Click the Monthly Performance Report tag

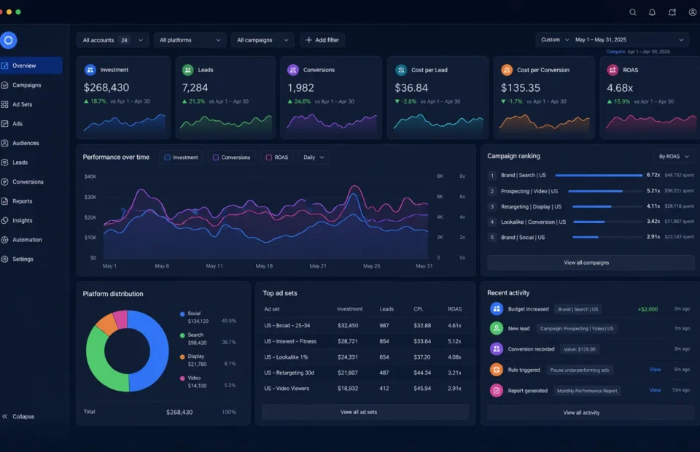(586, 391)
